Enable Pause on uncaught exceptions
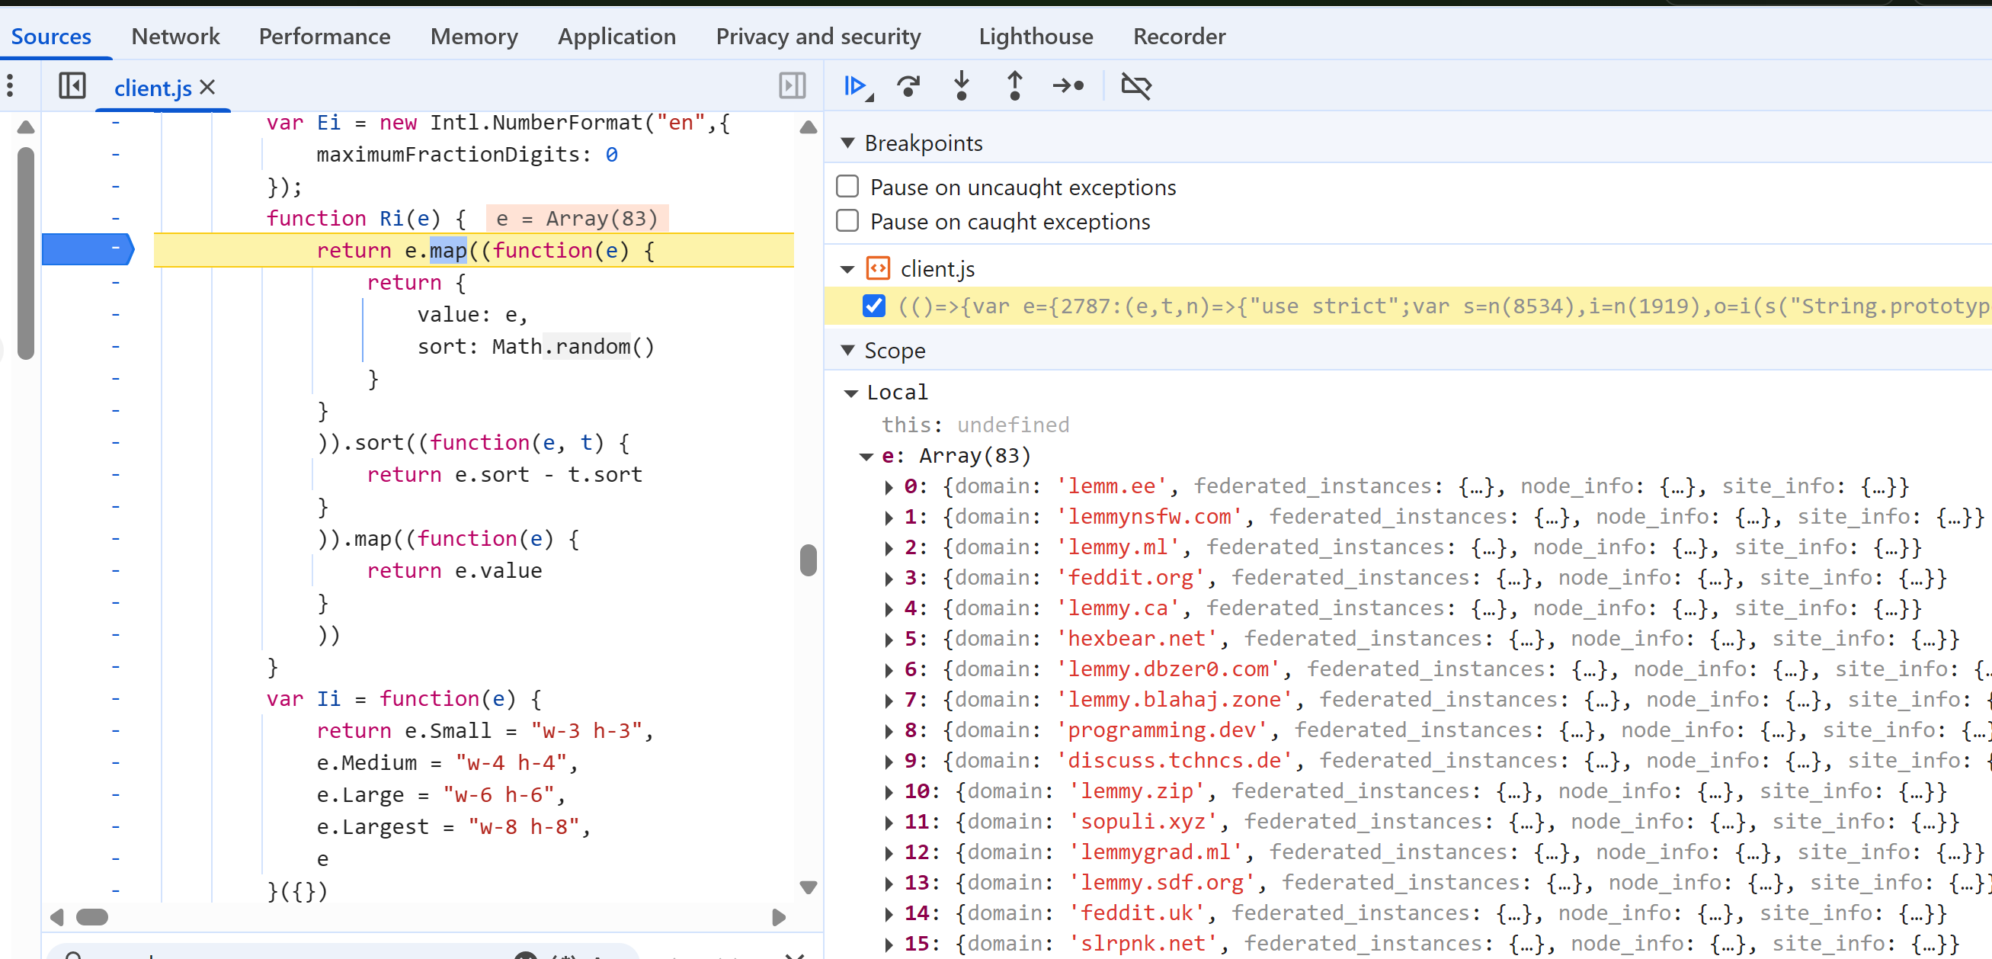This screenshot has width=1992, height=959. (847, 186)
